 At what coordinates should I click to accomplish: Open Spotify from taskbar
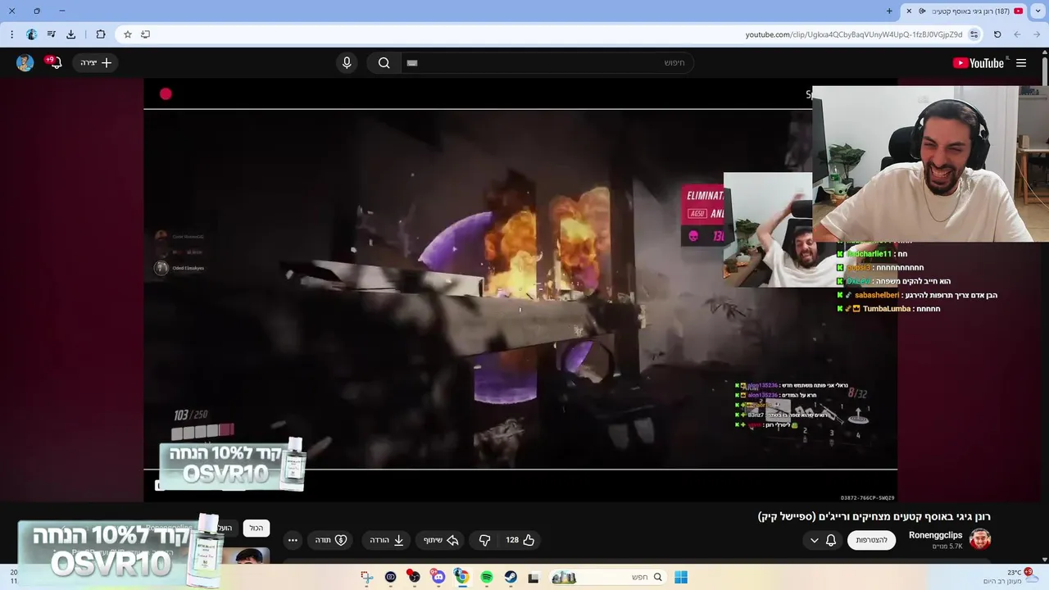487,577
